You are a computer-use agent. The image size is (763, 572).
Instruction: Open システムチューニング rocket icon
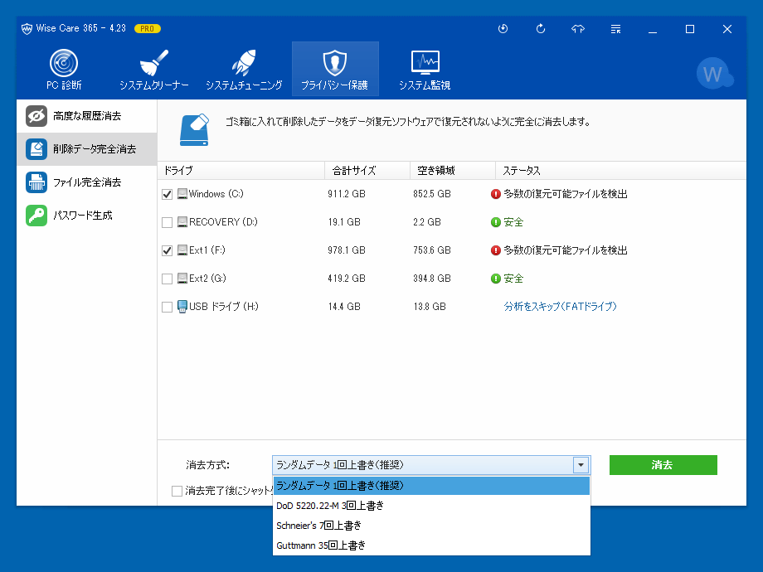[x=244, y=69]
